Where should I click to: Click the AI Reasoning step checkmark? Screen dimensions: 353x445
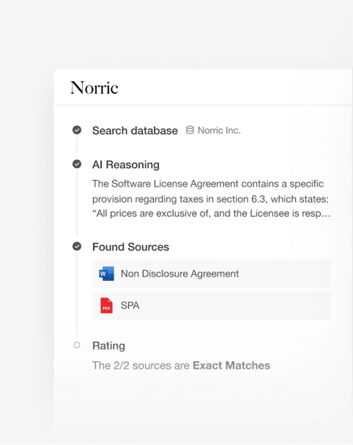[77, 164]
